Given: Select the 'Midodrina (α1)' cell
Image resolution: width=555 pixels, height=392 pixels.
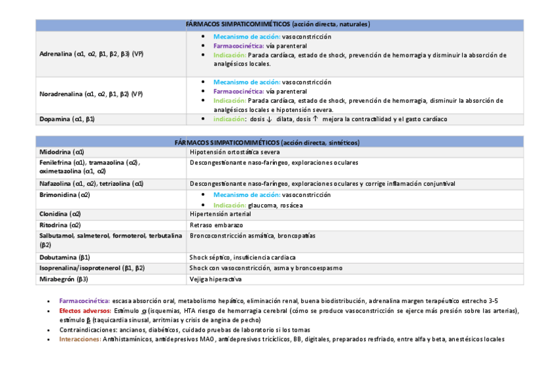Looking at the screenshot, I should [x=111, y=152].
